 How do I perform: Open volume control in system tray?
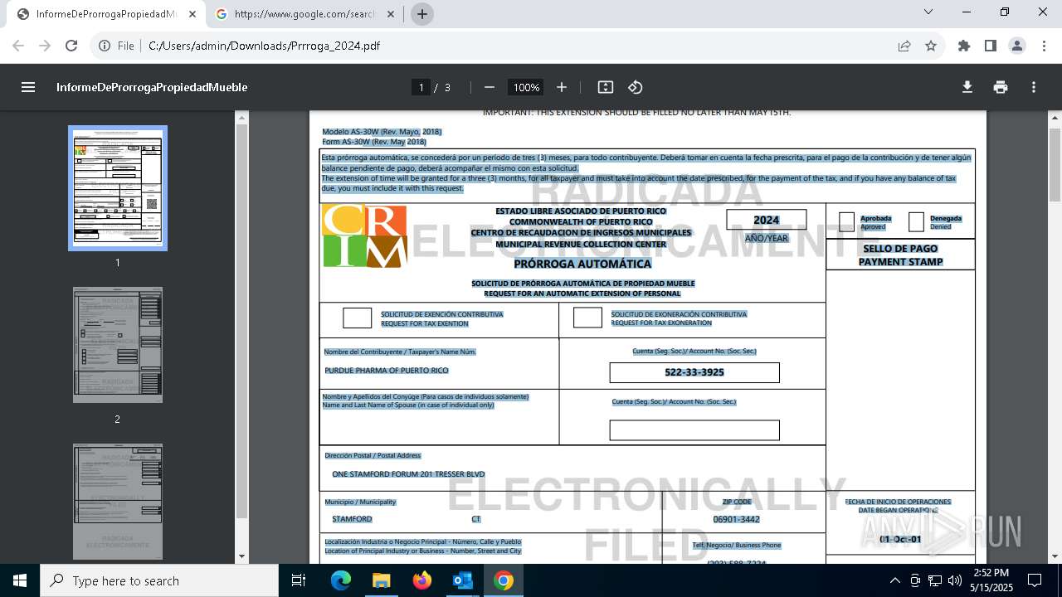(x=955, y=580)
